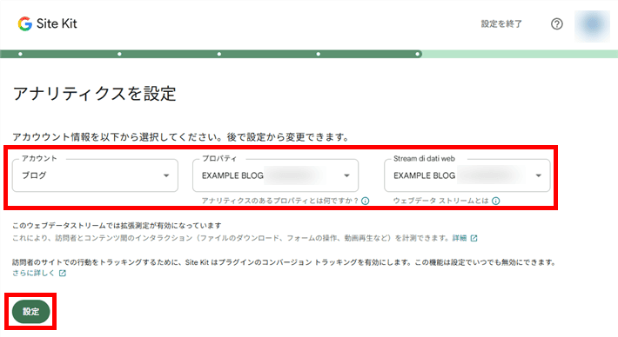Image resolution: width=618 pixels, height=337 pixels.
Task: Open the Stream di dati web dropdown
Action: (467, 175)
